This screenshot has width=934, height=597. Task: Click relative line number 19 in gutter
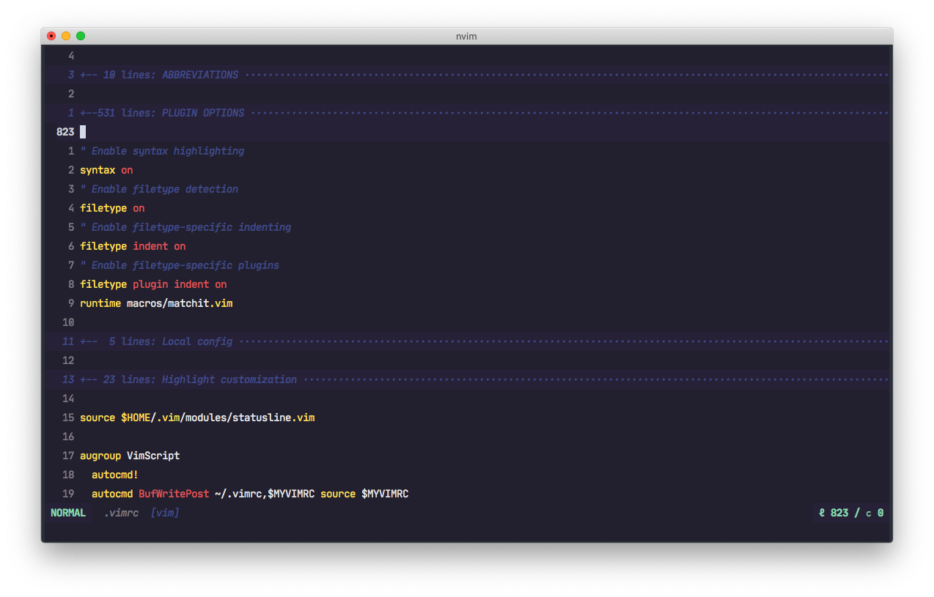click(68, 494)
